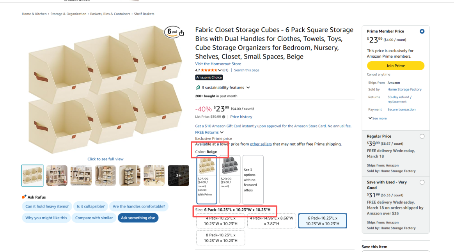Click the Compare with similar suggestion

point(94,218)
